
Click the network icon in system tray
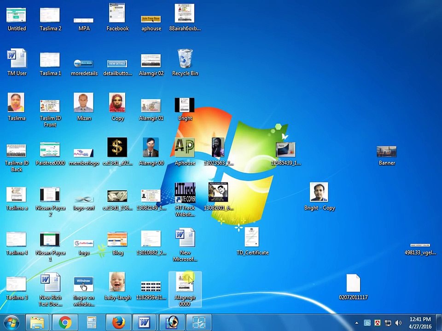(x=388, y=323)
